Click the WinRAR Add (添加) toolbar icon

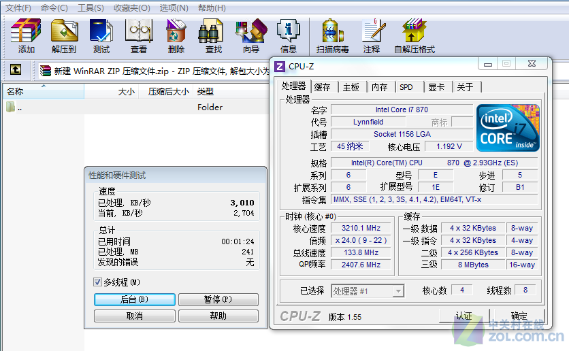tap(25, 31)
